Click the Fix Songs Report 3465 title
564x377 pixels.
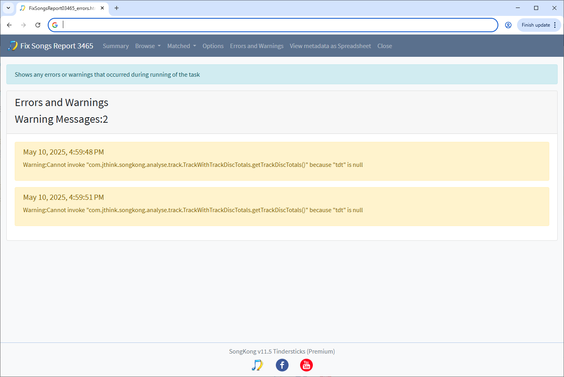57,46
